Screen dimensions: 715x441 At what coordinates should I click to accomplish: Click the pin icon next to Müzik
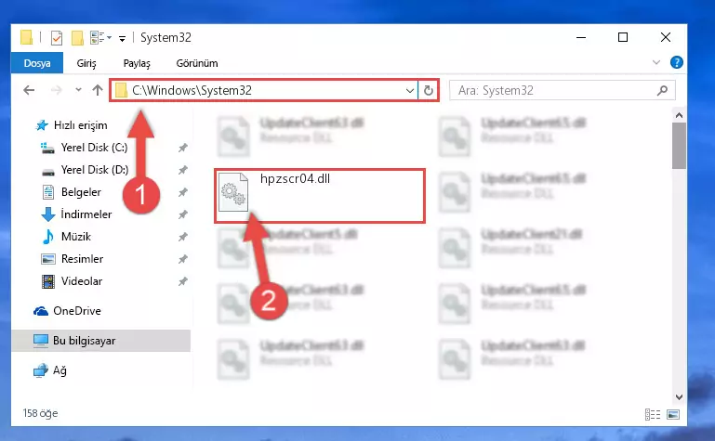coord(183,237)
